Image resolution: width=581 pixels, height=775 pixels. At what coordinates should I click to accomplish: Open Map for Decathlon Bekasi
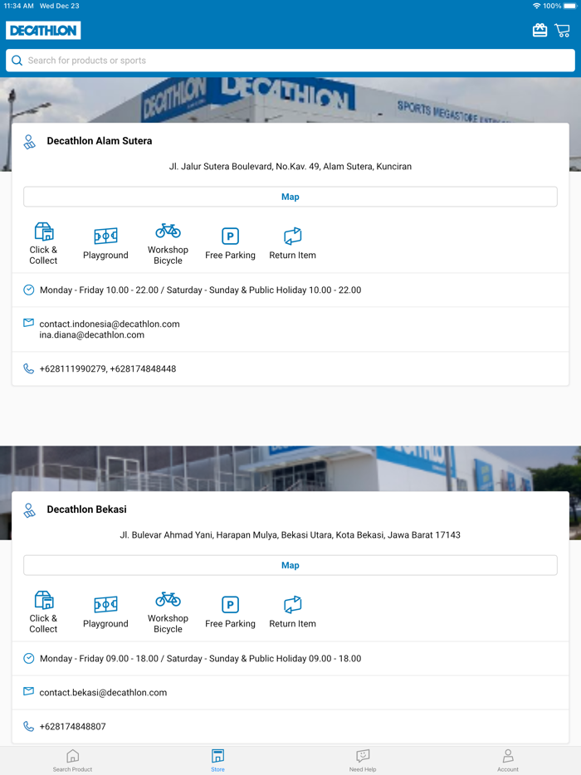coord(290,565)
